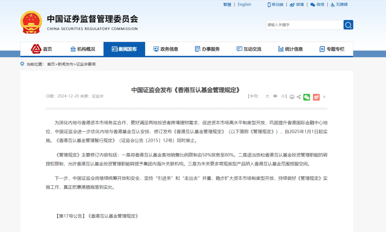Viewport: 386px width, 232px height.
Task: Click the keyword search input field
Action: [x=305, y=25]
